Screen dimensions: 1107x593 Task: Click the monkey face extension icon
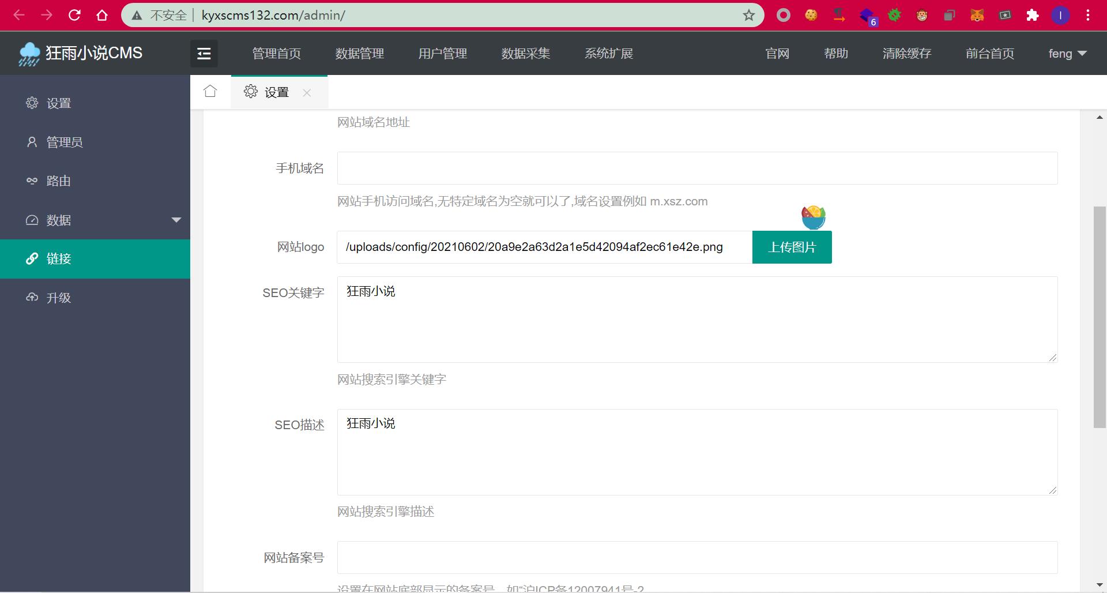922,16
